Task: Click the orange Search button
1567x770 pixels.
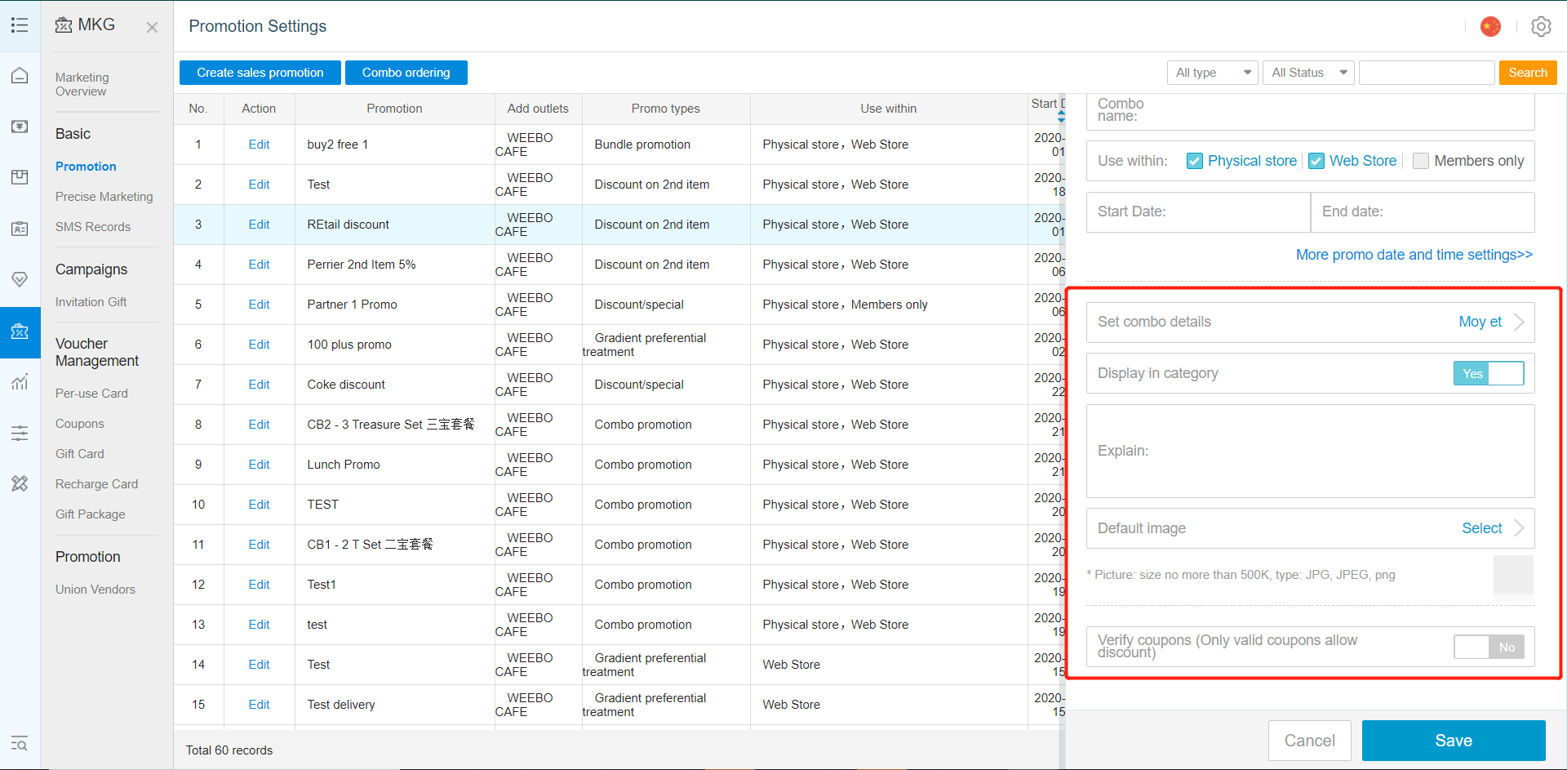Action: pyautogui.click(x=1528, y=73)
